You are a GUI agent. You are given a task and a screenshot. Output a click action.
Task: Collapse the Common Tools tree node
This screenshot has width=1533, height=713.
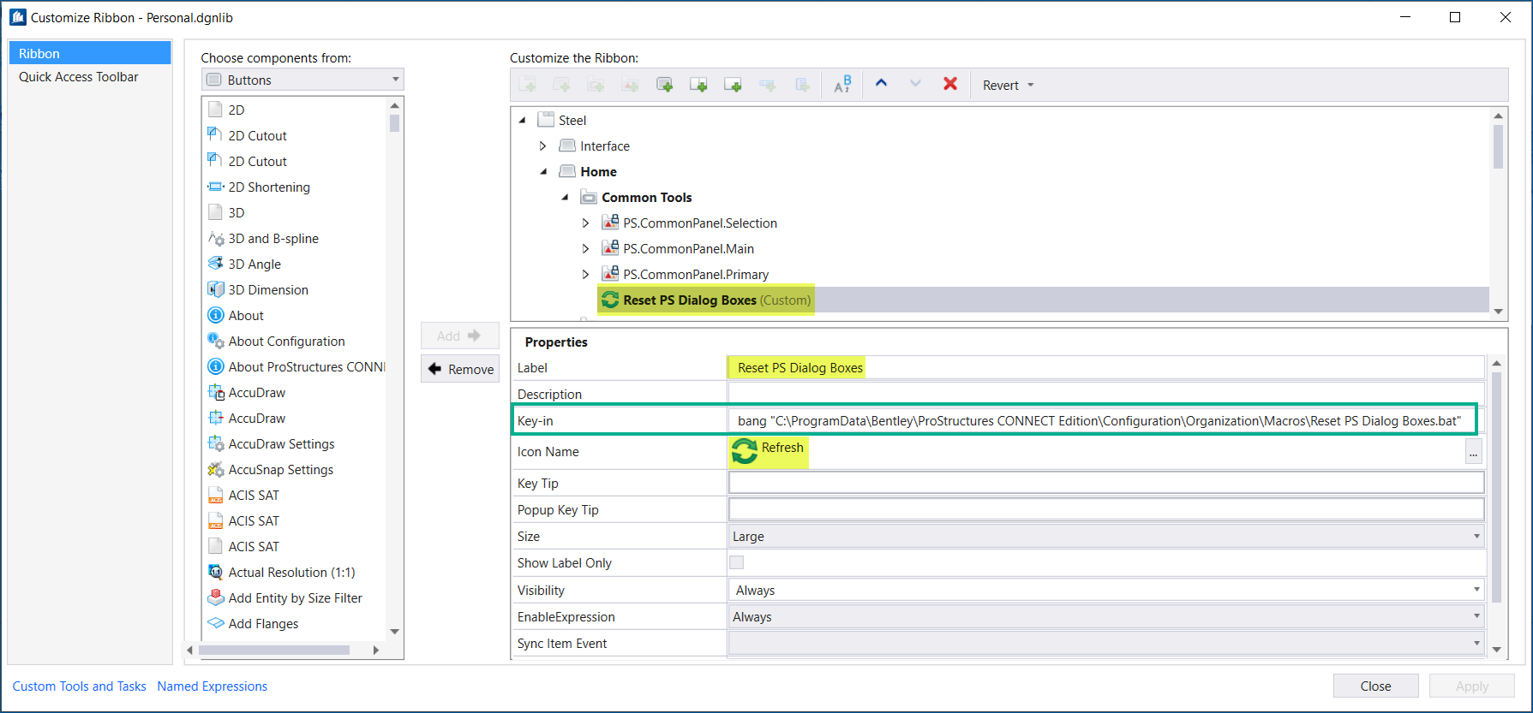click(565, 197)
